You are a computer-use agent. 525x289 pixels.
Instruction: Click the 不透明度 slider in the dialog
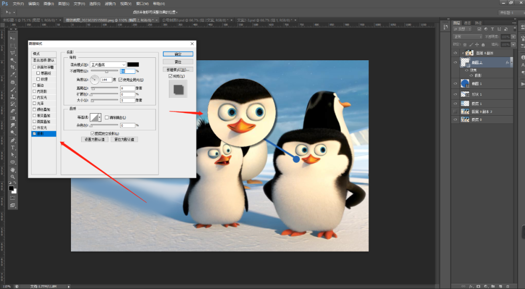point(105,71)
